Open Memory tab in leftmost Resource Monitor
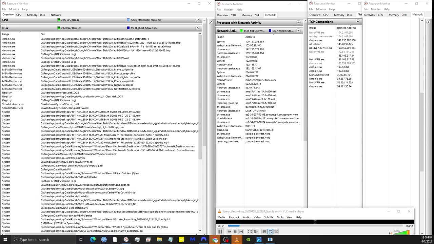The width and height of the screenshot is (434, 244). coord(32,15)
